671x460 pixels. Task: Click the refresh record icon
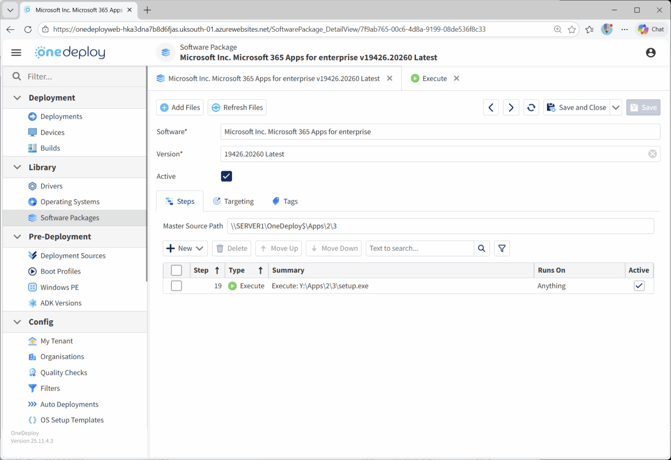coord(531,107)
